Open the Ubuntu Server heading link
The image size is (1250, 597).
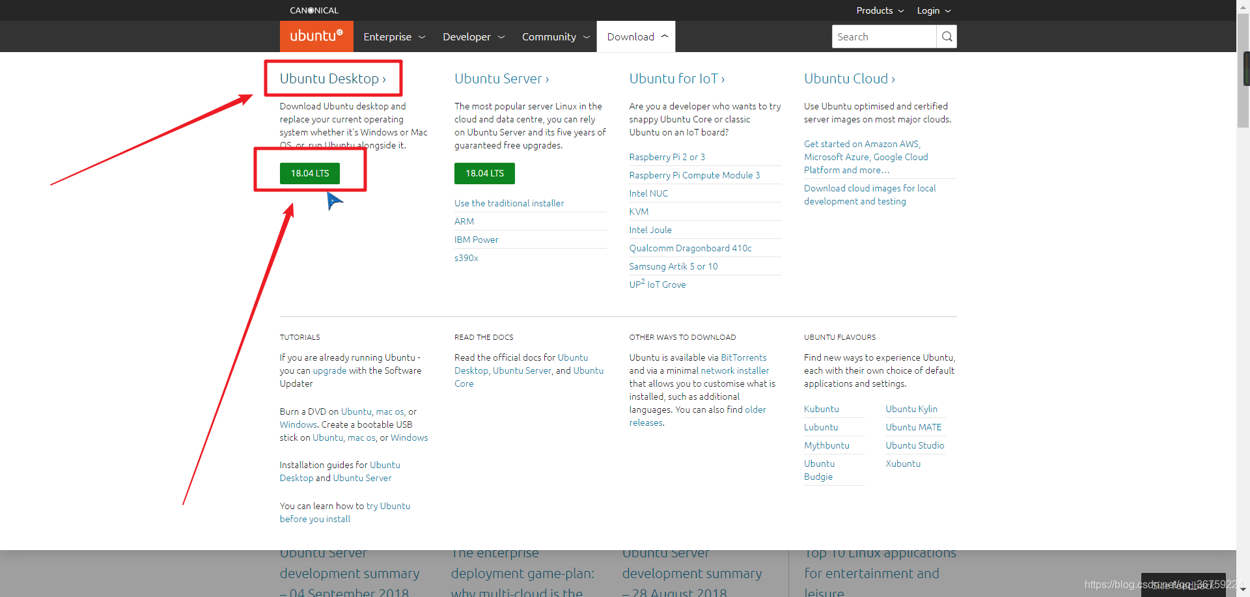[x=502, y=79]
